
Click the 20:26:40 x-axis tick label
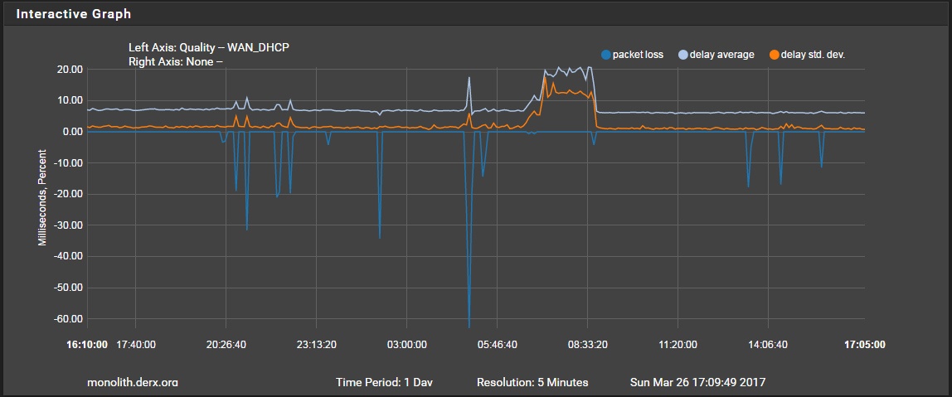tap(226, 344)
